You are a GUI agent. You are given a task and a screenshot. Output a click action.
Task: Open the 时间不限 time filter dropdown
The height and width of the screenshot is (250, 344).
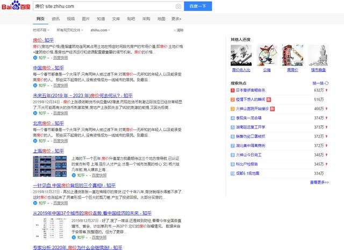[x=41, y=30]
